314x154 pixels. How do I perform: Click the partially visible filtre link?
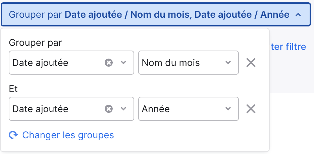[288, 47]
